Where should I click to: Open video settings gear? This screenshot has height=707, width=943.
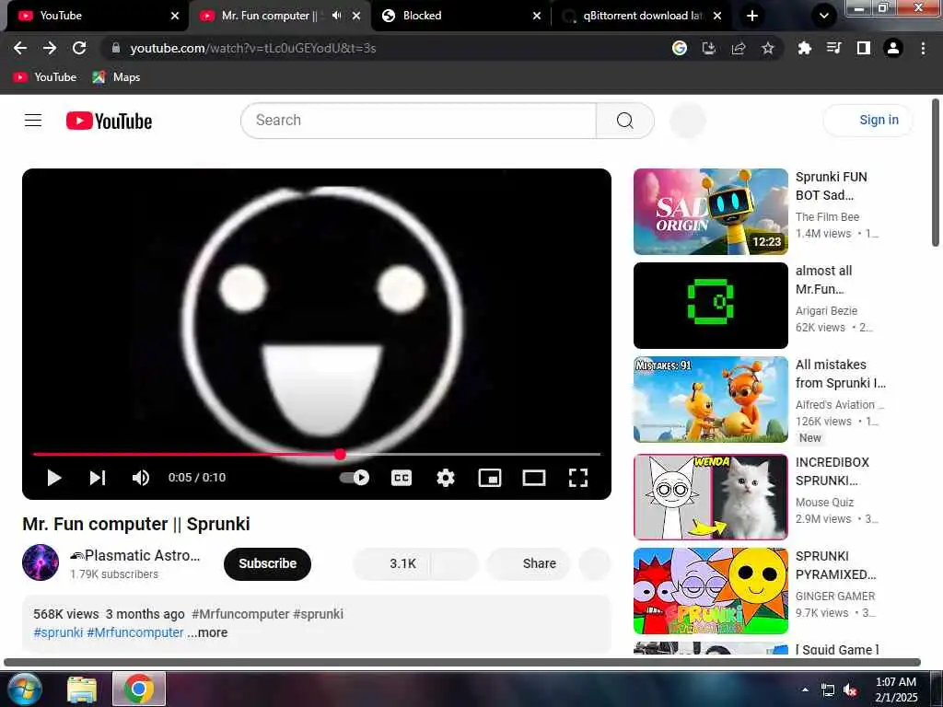pyautogui.click(x=446, y=478)
